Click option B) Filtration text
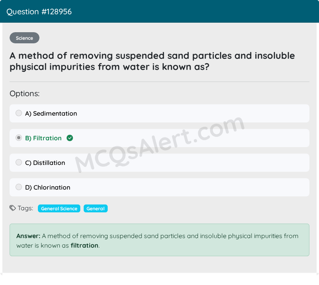 [43, 138]
